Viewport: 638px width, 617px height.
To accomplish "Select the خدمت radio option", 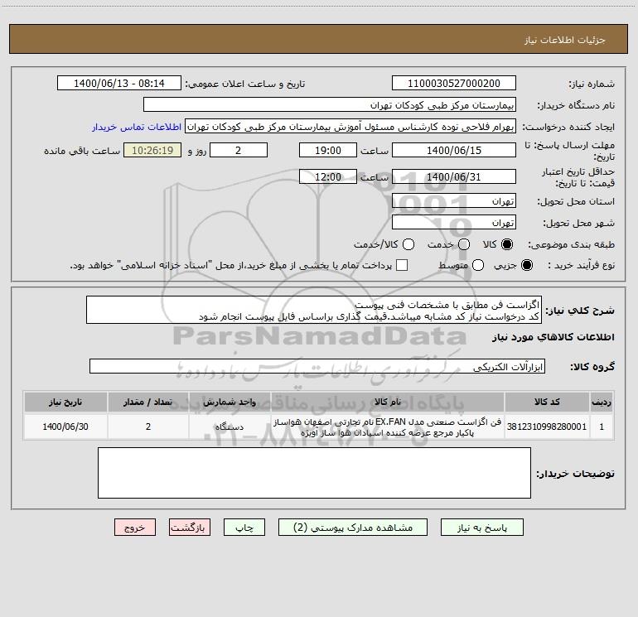I will [464, 244].
